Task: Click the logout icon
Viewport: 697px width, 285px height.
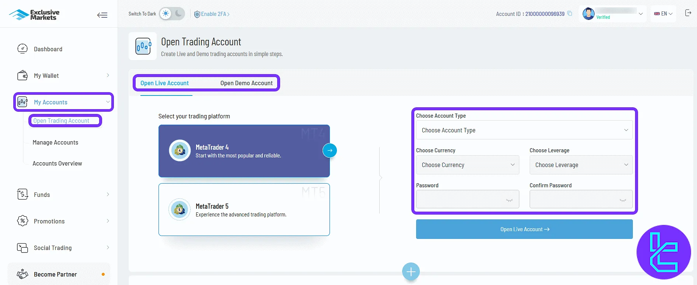Action: [688, 13]
